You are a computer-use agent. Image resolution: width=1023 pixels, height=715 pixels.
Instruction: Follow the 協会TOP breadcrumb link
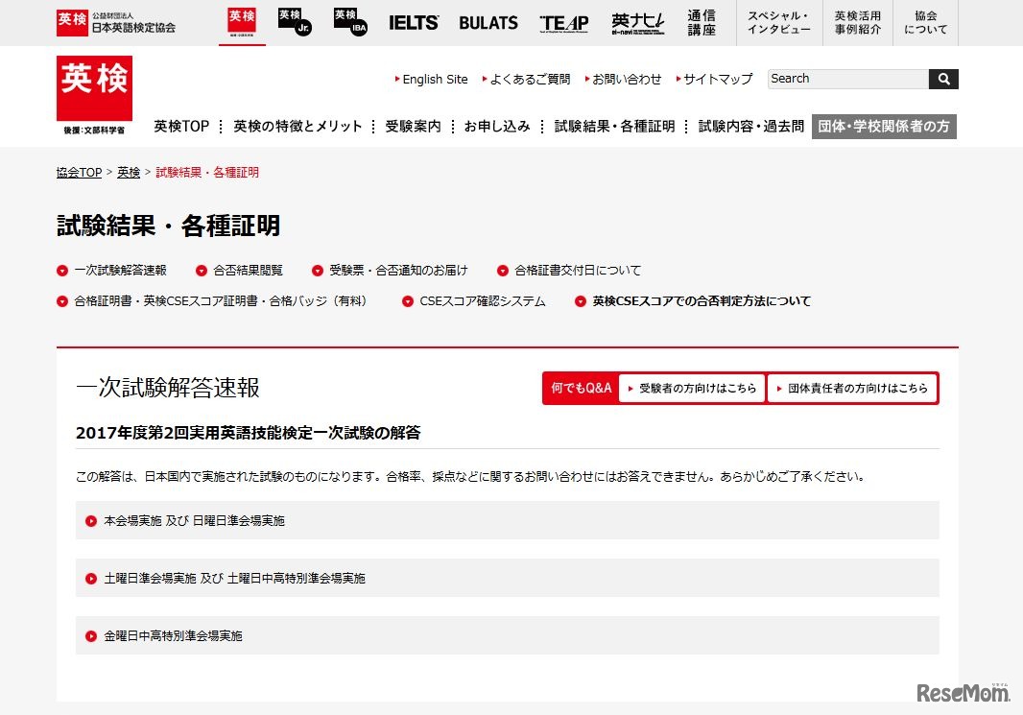point(79,172)
